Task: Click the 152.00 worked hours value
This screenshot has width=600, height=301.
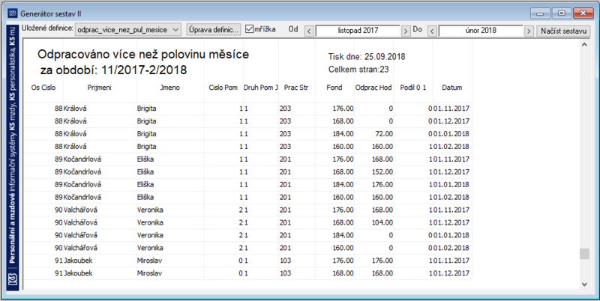Action: point(382,171)
